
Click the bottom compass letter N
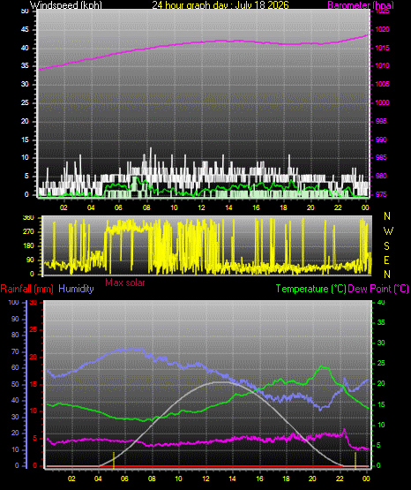pyautogui.click(x=387, y=275)
